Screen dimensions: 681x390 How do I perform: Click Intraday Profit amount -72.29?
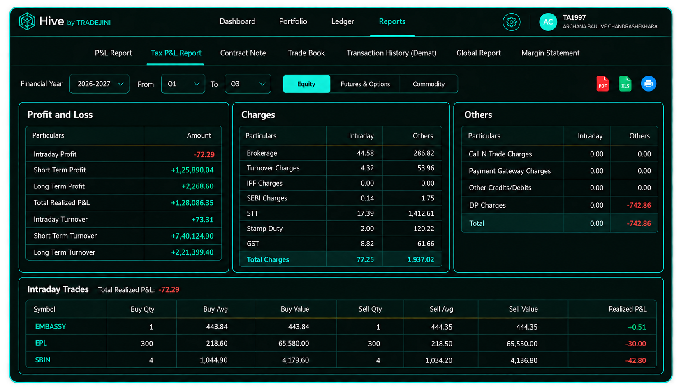(x=204, y=154)
